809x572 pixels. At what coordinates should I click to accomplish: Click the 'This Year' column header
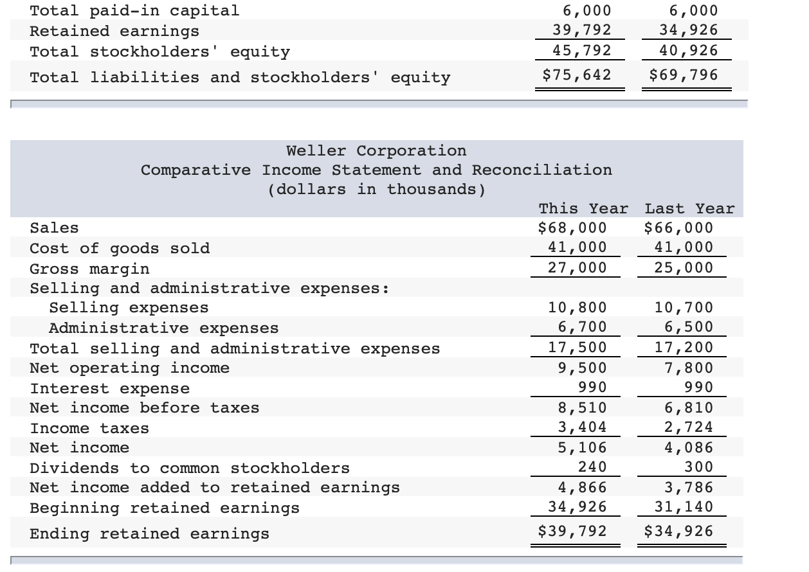tap(583, 208)
